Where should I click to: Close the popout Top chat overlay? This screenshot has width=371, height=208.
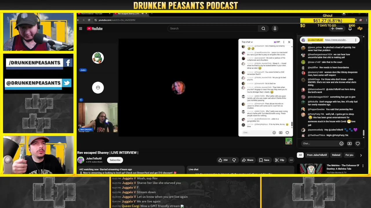[x=289, y=42]
